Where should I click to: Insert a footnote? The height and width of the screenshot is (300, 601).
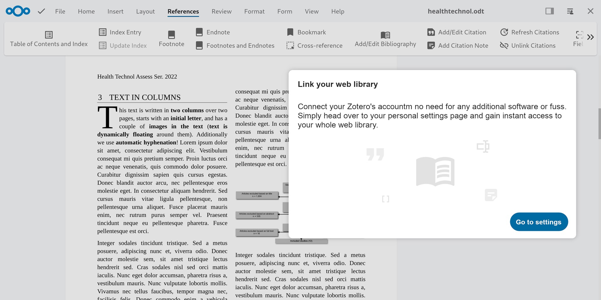point(171,38)
